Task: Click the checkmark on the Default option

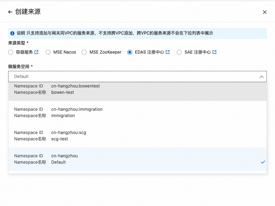Action: tap(263, 162)
